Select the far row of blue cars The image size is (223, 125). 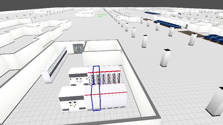coord(152,13)
